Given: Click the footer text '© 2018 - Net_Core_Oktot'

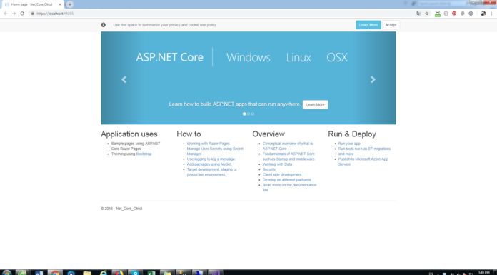Looking at the screenshot, I should (121, 209).
